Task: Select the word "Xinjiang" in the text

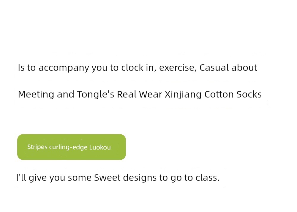Action: [x=183, y=95]
